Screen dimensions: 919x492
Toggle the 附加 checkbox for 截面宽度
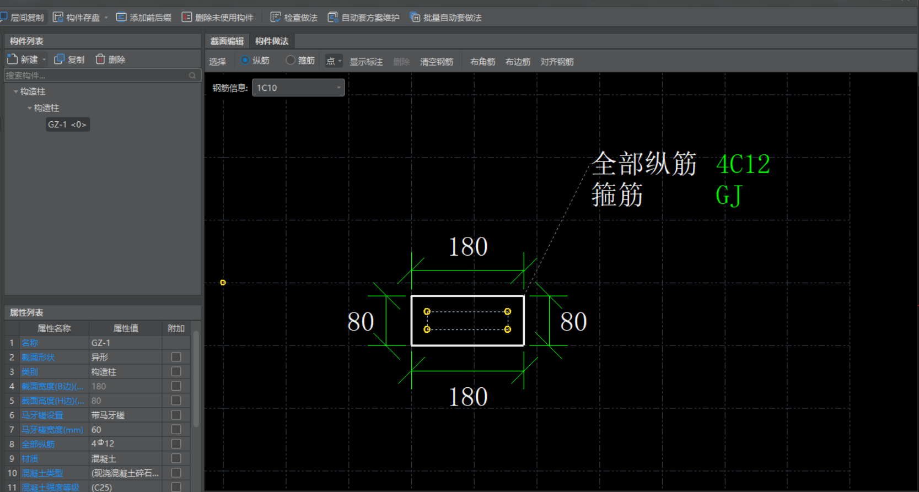pos(176,386)
